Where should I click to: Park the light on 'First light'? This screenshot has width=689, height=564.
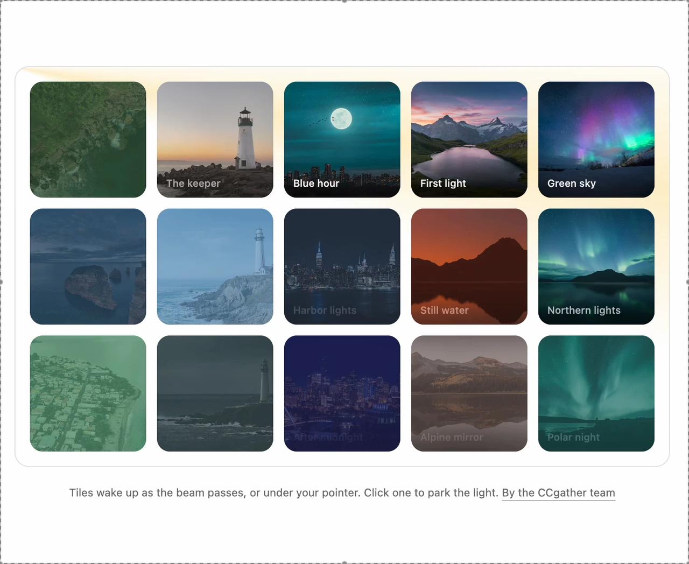click(469, 139)
